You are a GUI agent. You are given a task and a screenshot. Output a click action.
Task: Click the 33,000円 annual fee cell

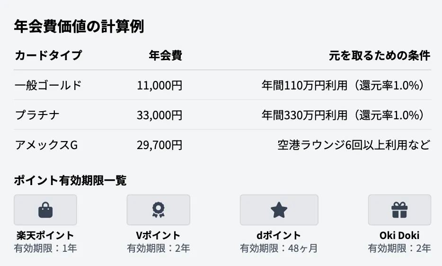pyautogui.click(x=159, y=115)
